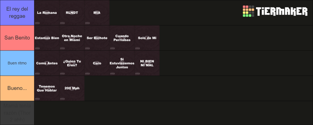Click the TierMaker logo
This screenshot has width=313, height=125.
pos(275,11)
